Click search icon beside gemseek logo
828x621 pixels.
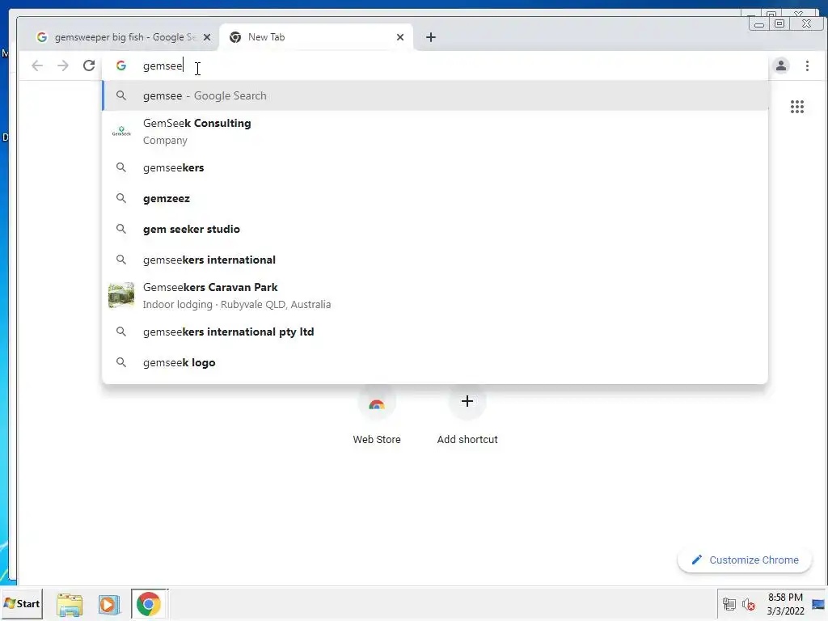pos(121,362)
